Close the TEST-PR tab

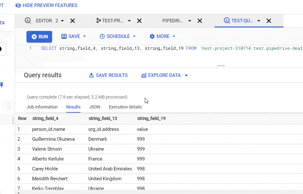tap(139, 21)
